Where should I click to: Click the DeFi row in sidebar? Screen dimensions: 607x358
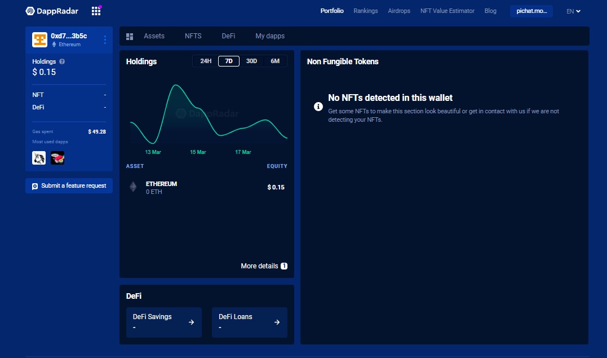(x=69, y=107)
